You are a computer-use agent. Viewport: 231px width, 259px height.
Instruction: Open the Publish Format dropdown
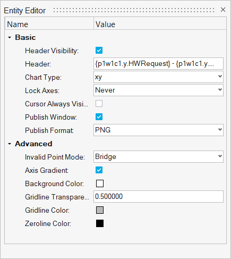(x=158, y=130)
